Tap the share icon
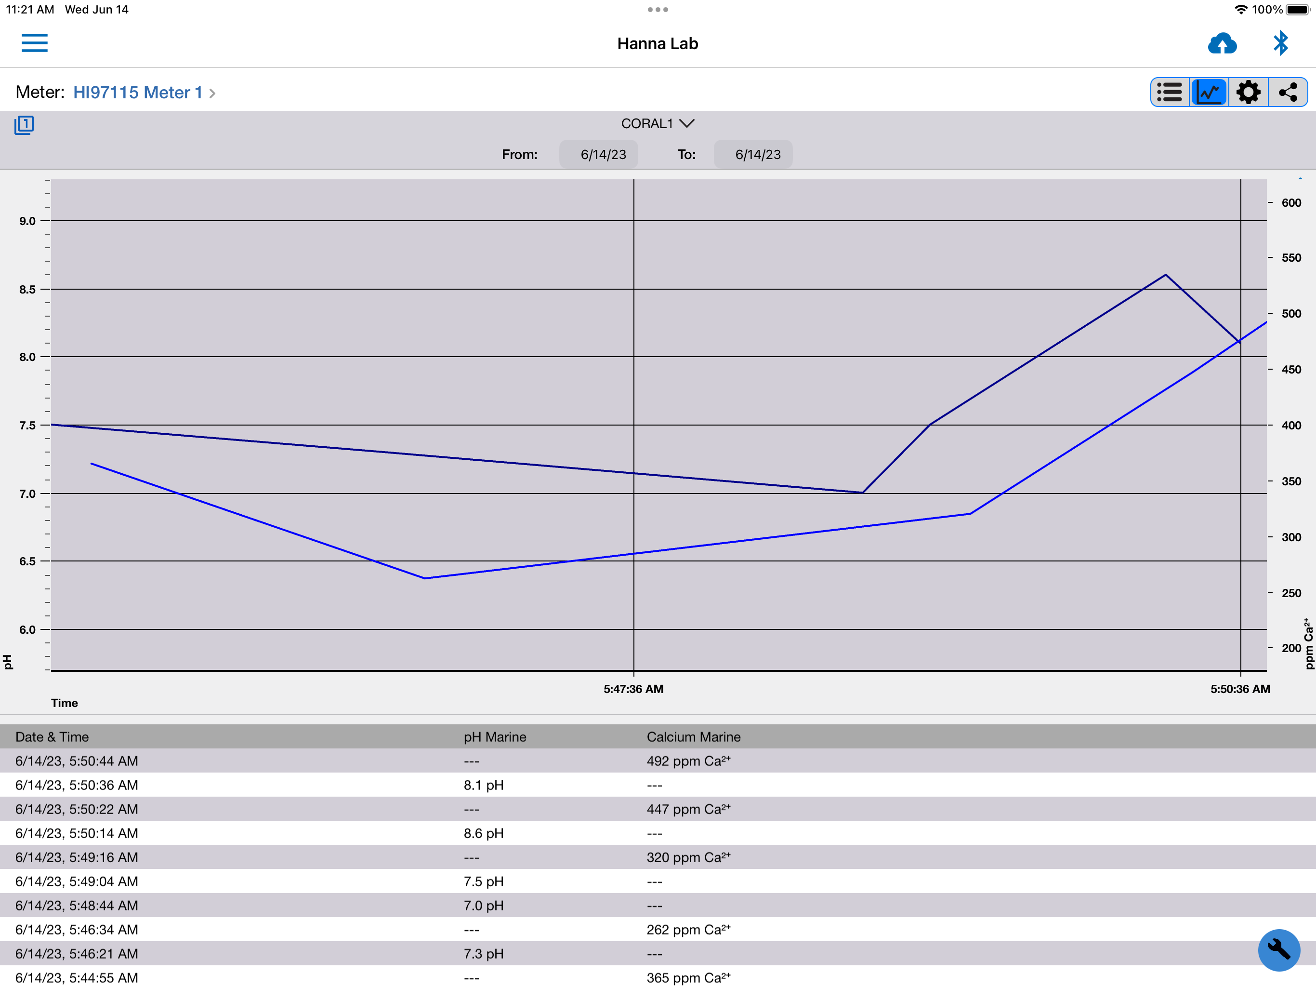The height and width of the screenshot is (987, 1316). [1288, 92]
